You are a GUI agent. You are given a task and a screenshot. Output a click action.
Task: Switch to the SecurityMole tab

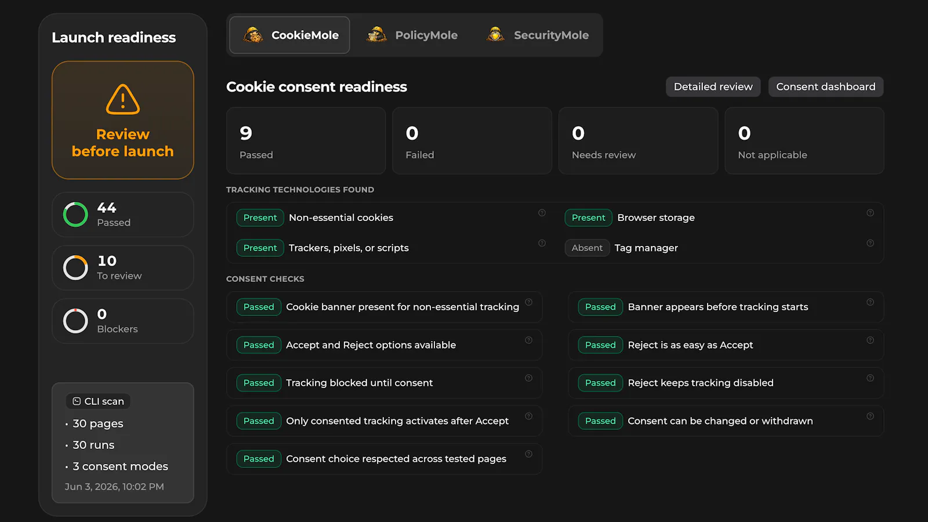pos(538,35)
